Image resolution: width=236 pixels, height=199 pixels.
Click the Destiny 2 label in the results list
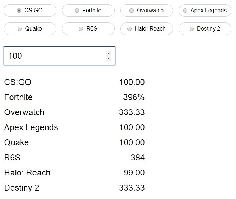[x=21, y=188]
